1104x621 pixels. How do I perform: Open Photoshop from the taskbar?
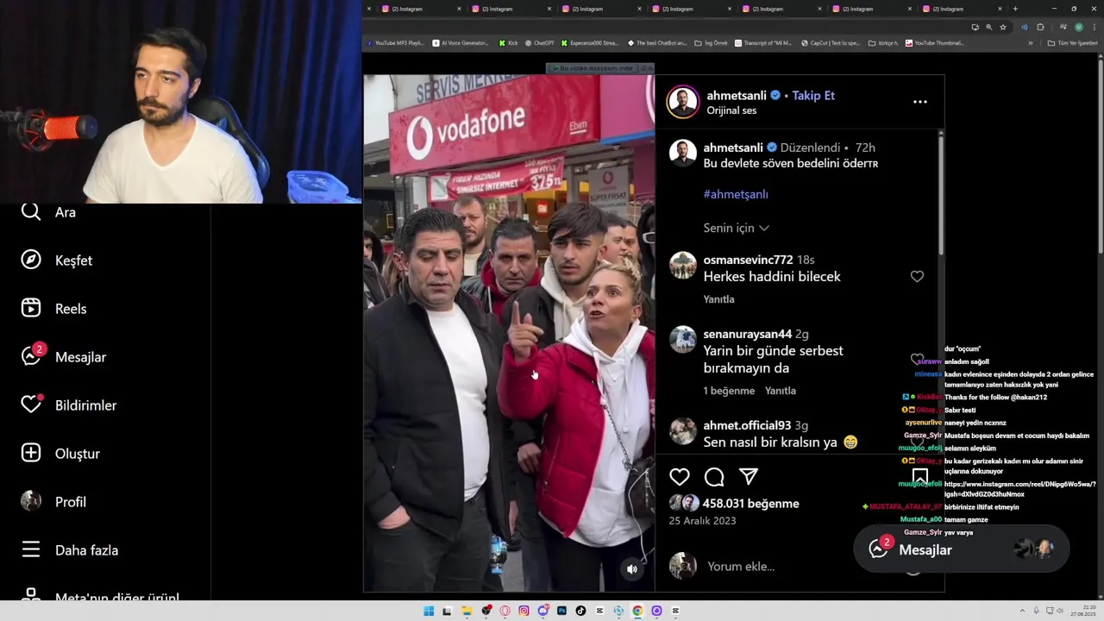[561, 611]
